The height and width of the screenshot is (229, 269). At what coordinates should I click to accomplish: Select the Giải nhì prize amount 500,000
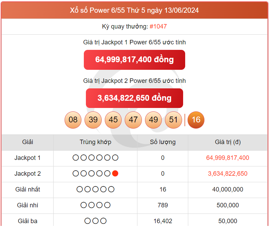(227, 205)
